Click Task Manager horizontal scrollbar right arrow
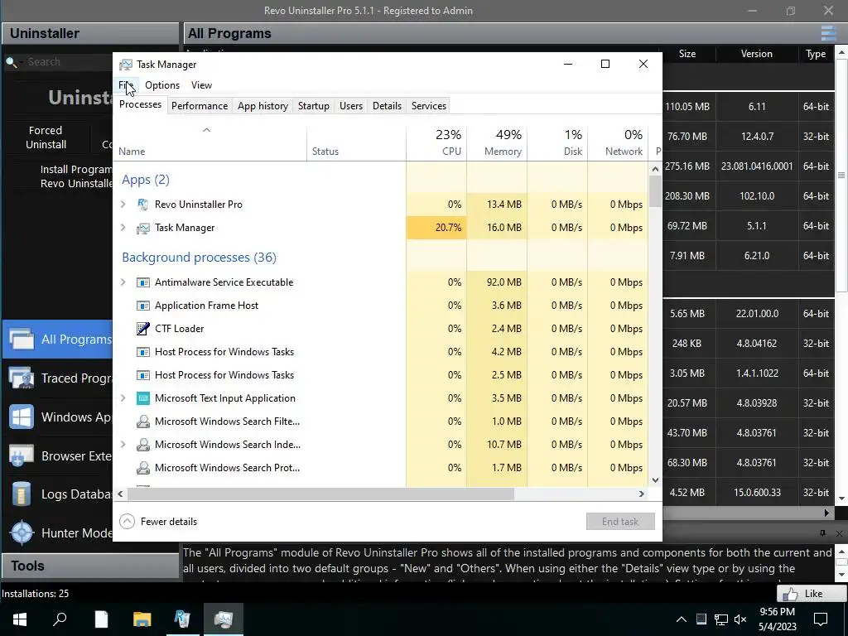Viewport: 848px width, 636px height. pos(642,494)
